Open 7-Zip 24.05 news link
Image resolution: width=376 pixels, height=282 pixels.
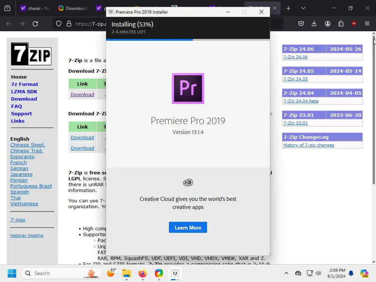tap(296, 79)
